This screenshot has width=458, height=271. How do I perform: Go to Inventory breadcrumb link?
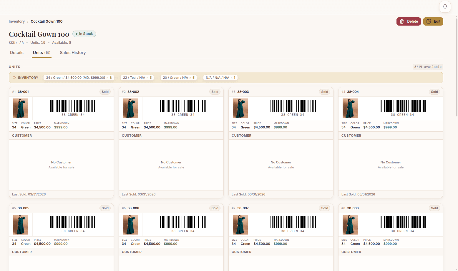(x=17, y=21)
